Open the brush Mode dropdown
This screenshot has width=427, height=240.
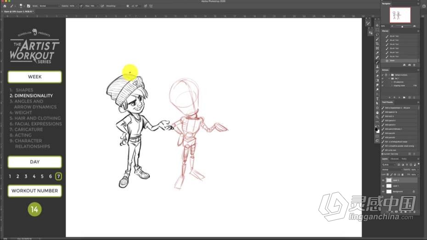pos(49,6)
